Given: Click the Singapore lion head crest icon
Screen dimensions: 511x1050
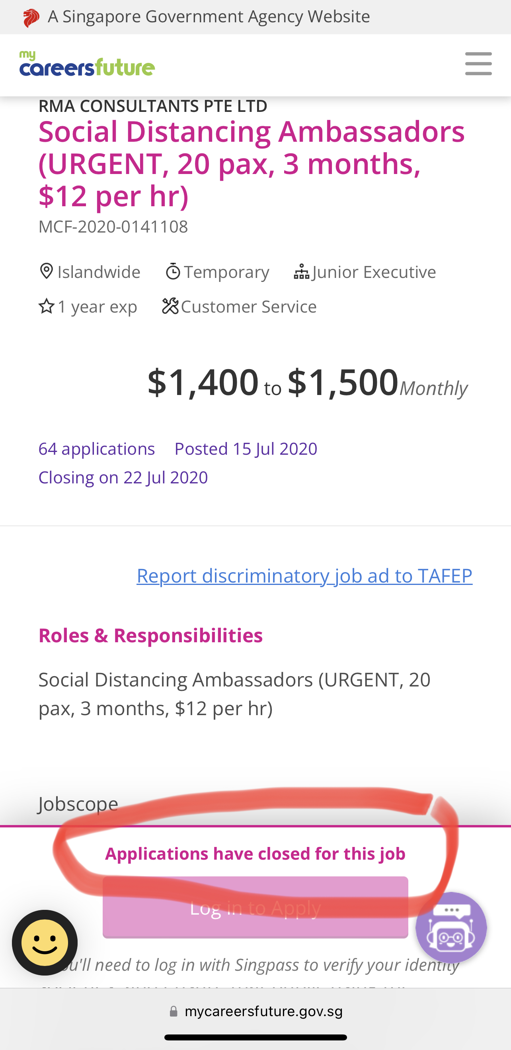Looking at the screenshot, I should (x=31, y=18).
